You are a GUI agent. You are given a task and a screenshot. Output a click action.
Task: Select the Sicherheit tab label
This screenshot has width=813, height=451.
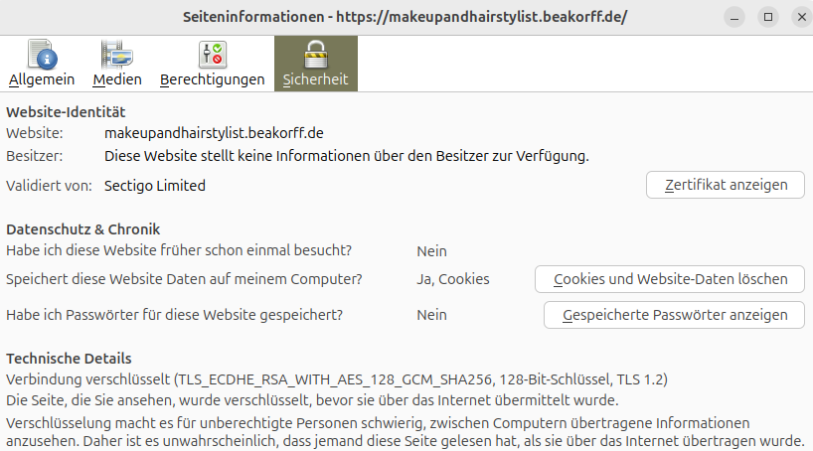tap(316, 79)
